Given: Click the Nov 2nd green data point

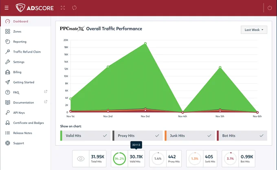Looking at the screenshot, I should [x=108, y=67].
